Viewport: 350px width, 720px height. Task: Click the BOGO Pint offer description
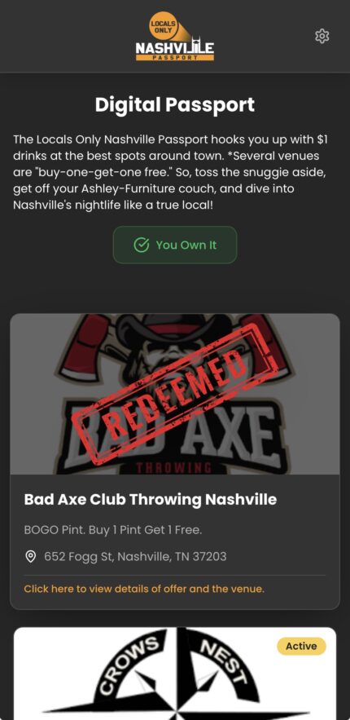pyautogui.click(x=112, y=530)
